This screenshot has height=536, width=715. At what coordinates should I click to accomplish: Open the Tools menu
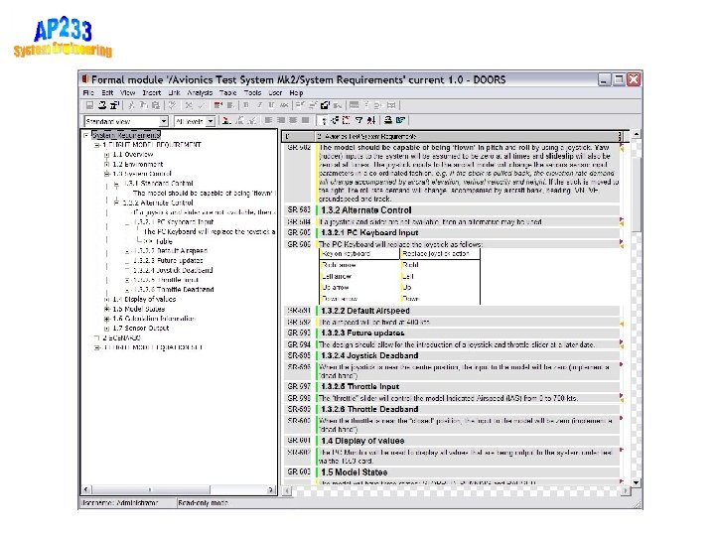point(252,92)
